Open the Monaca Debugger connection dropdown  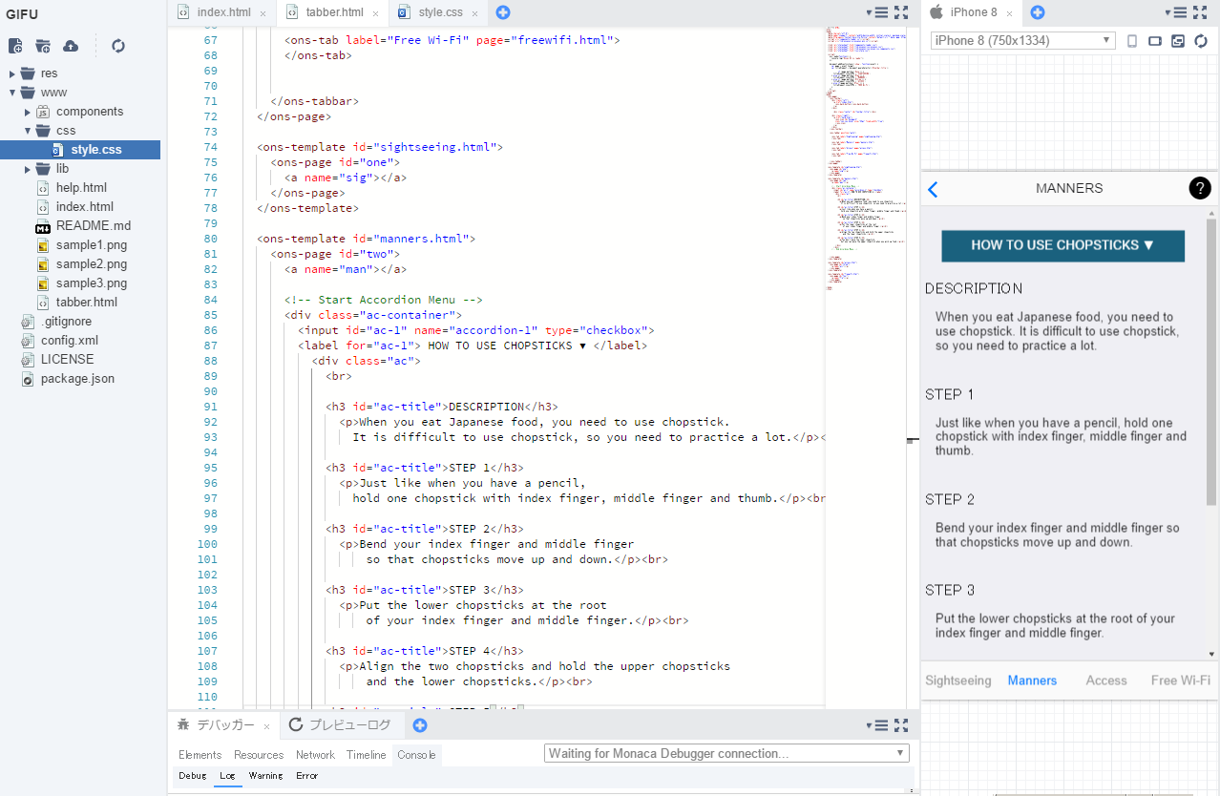pyautogui.click(x=726, y=753)
